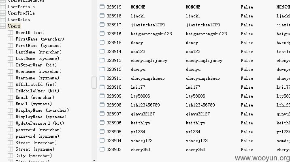290x162 pixels.
Task: Click the UserProfile table icon
Action: (3, 13)
